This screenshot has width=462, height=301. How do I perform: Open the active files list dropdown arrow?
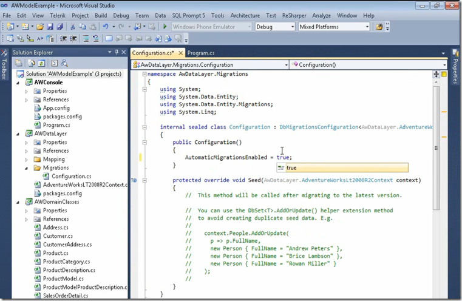click(x=443, y=53)
